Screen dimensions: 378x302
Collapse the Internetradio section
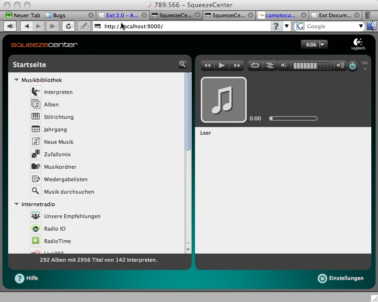[x=17, y=204]
